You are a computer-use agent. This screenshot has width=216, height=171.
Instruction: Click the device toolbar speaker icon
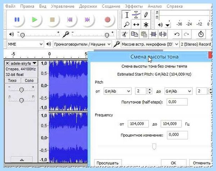(x=49, y=44)
